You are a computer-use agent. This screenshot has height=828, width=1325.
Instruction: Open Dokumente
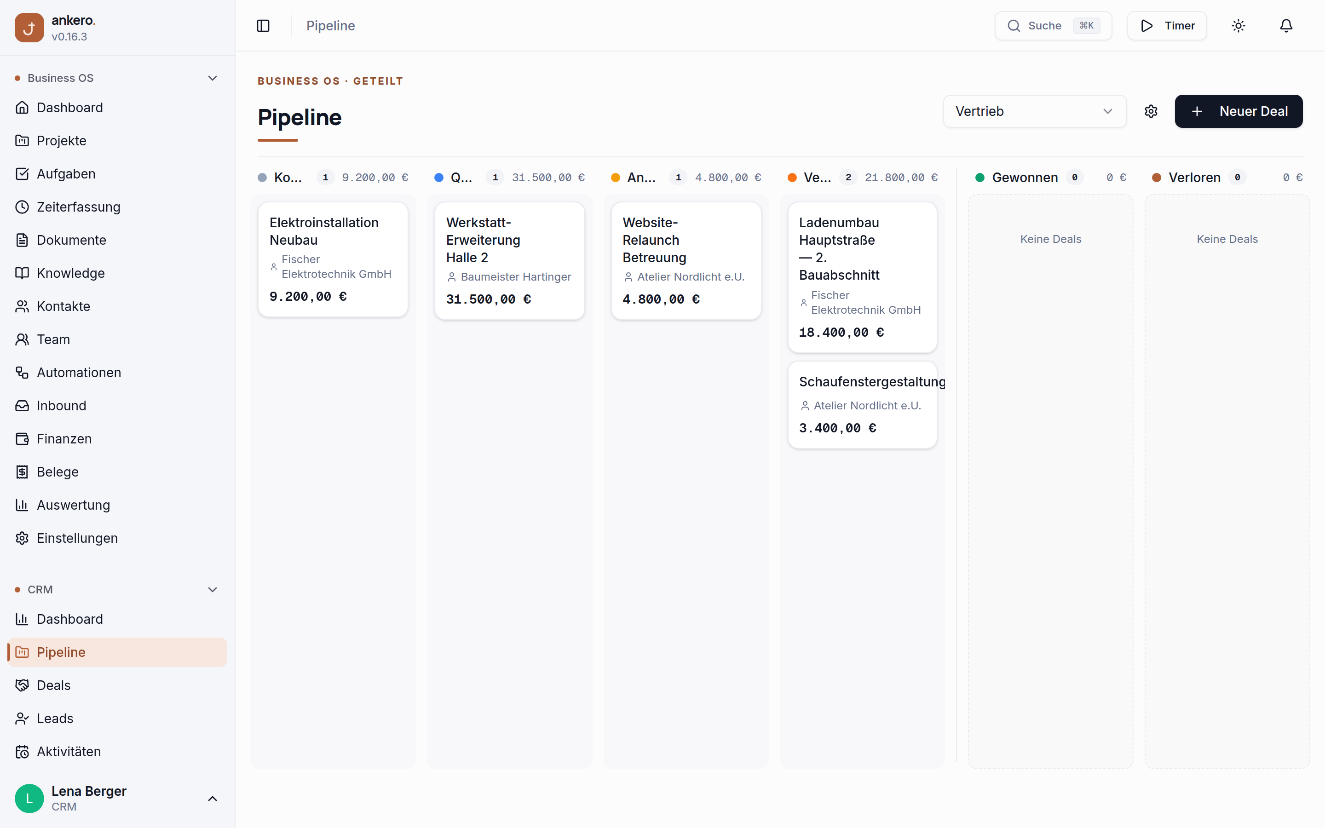pyautogui.click(x=117, y=240)
